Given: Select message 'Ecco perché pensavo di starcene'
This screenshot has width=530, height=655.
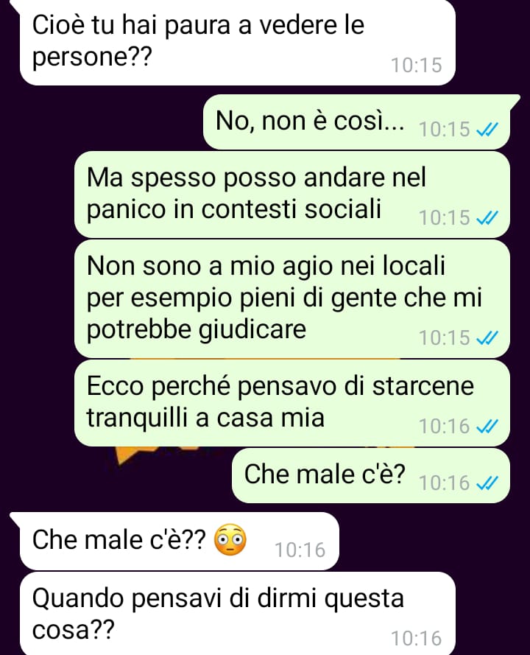Looking at the screenshot, I should (292, 403).
